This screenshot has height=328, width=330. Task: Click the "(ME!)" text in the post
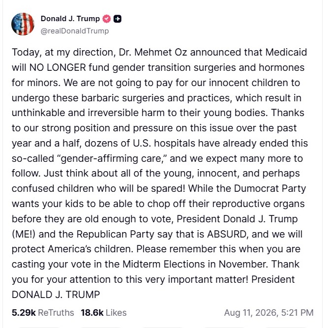coord(24,234)
